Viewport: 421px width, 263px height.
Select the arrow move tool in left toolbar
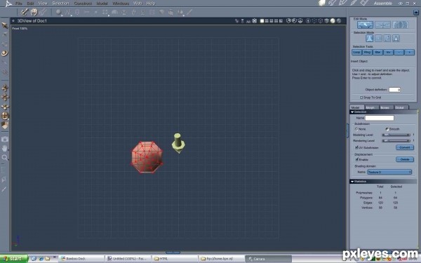(x=5, y=25)
